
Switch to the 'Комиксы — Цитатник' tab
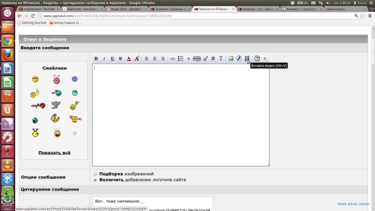[302, 9]
